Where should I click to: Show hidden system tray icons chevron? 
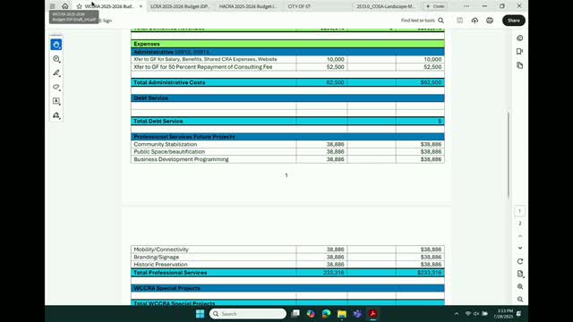(457, 314)
